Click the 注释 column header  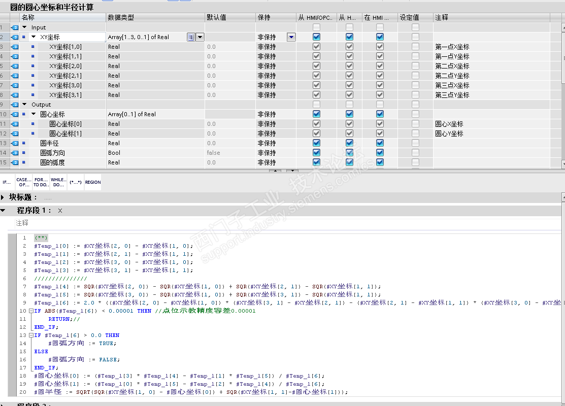tap(492, 17)
